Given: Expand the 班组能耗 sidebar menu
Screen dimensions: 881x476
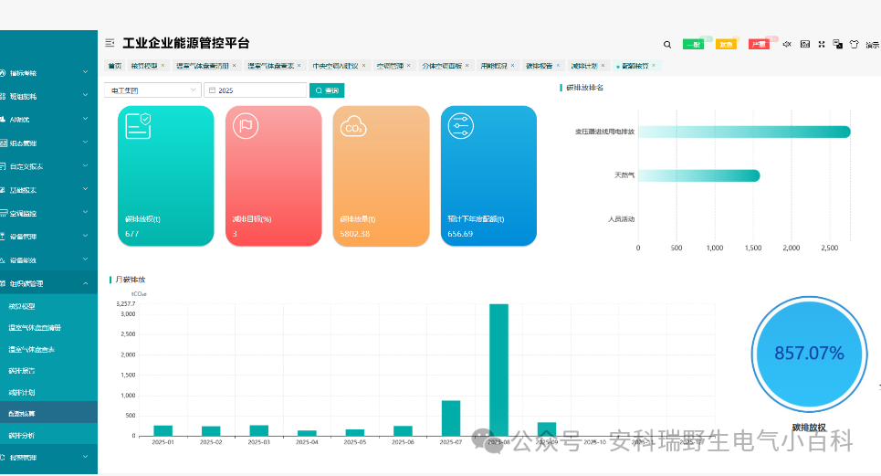Looking at the screenshot, I should point(49,96).
